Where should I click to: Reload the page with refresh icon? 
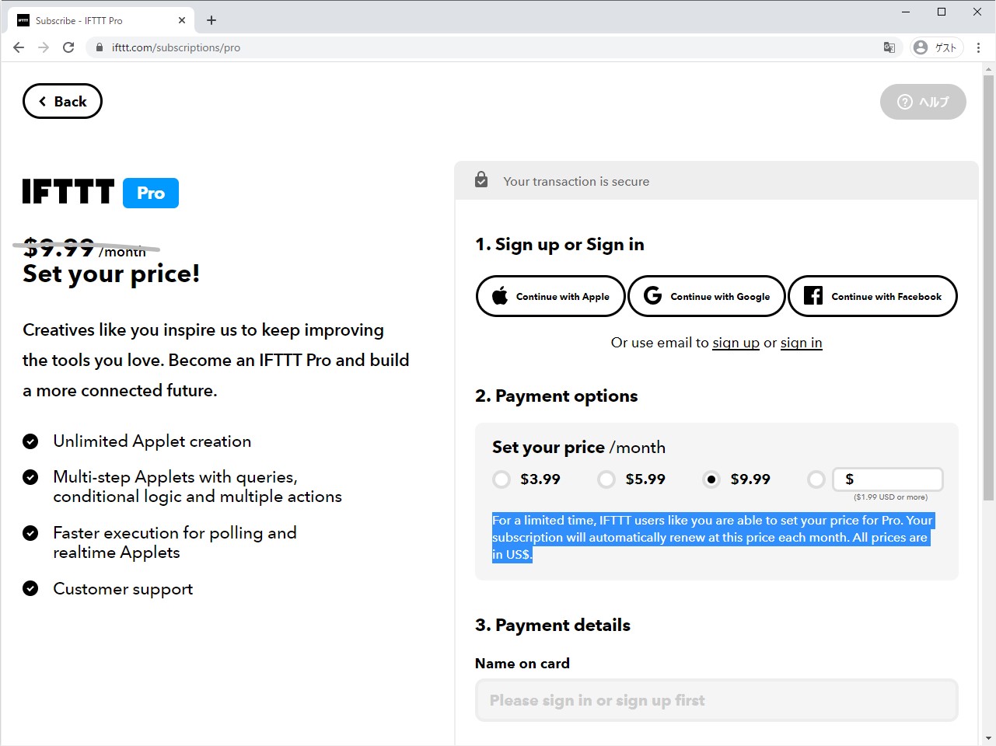click(68, 47)
